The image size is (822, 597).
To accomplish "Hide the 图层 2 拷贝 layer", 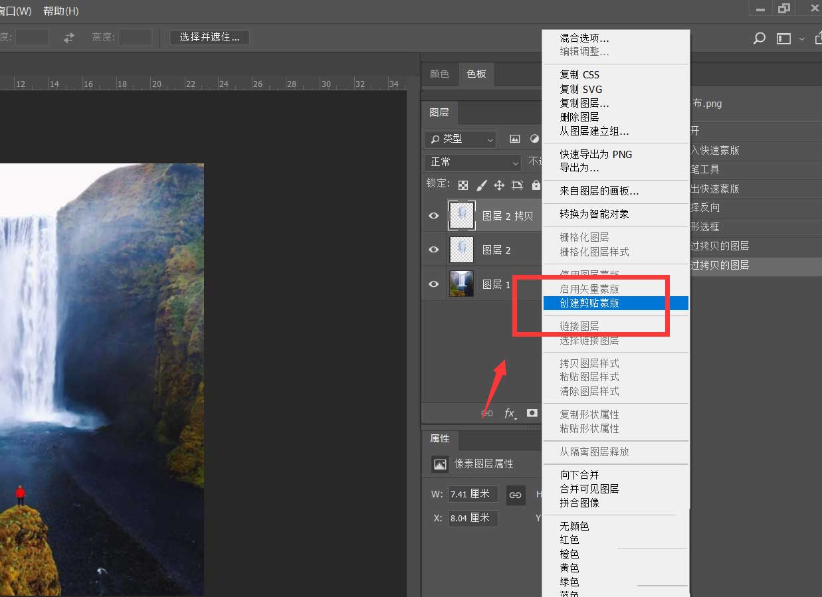I will [433, 215].
